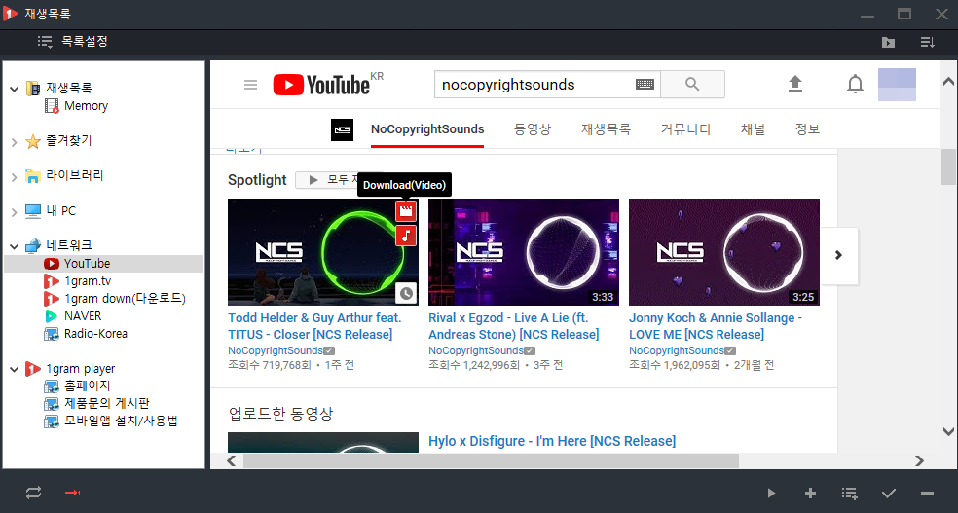Open the 목록설정 list settings menu
This screenshot has height=513, width=958.
[x=72, y=42]
